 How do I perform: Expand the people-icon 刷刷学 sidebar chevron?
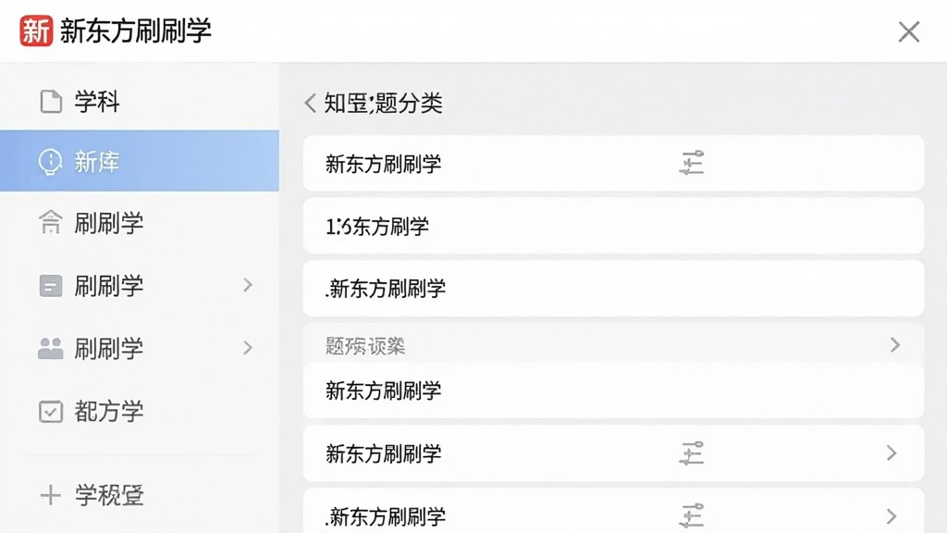point(248,348)
